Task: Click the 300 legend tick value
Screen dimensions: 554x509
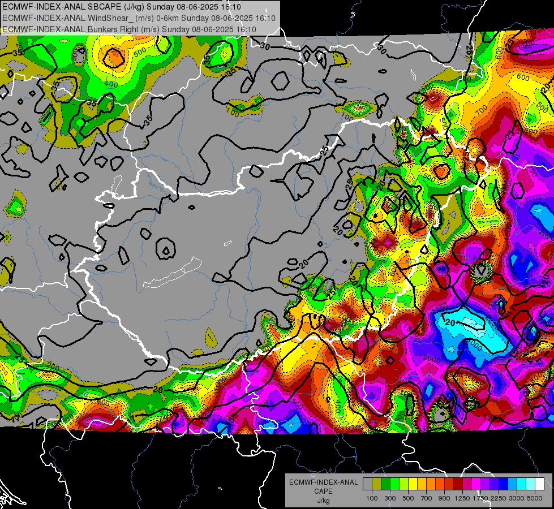Action: click(390, 498)
